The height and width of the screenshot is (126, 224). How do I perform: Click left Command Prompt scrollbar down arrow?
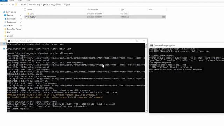click(146, 111)
